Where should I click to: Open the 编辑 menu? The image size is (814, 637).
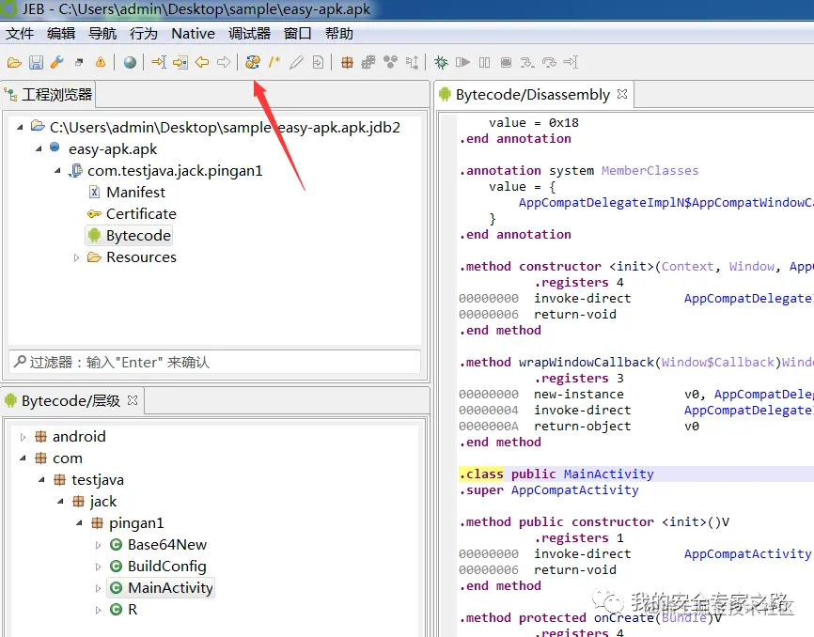click(x=61, y=34)
